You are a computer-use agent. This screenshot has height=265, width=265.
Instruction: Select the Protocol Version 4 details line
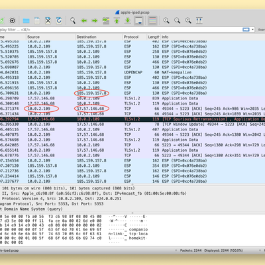(132, 199)
